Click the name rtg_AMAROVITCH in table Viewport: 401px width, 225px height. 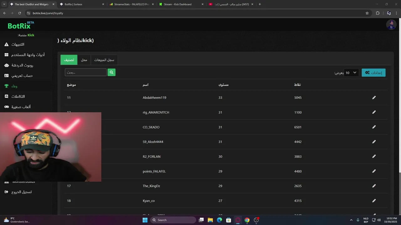[x=156, y=112]
